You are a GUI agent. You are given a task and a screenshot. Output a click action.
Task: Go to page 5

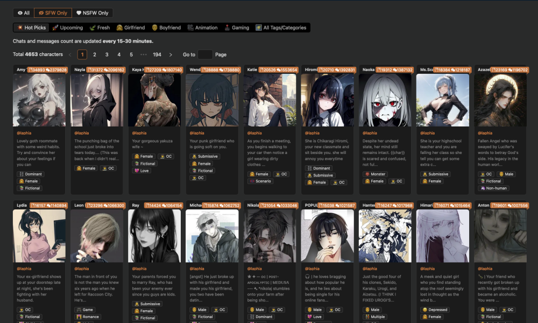point(131,54)
